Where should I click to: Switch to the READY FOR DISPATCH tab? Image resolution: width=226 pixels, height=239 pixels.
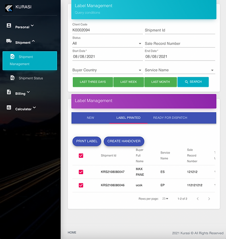coord(170,118)
